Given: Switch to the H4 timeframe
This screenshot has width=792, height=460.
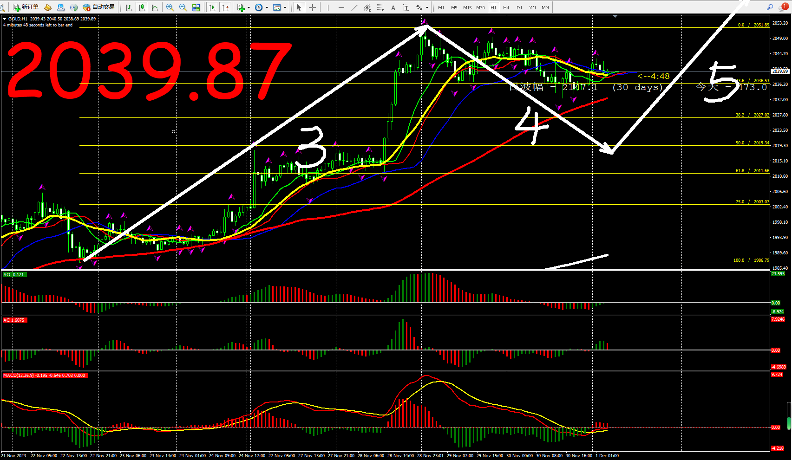Looking at the screenshot, I should pos(506,7).
